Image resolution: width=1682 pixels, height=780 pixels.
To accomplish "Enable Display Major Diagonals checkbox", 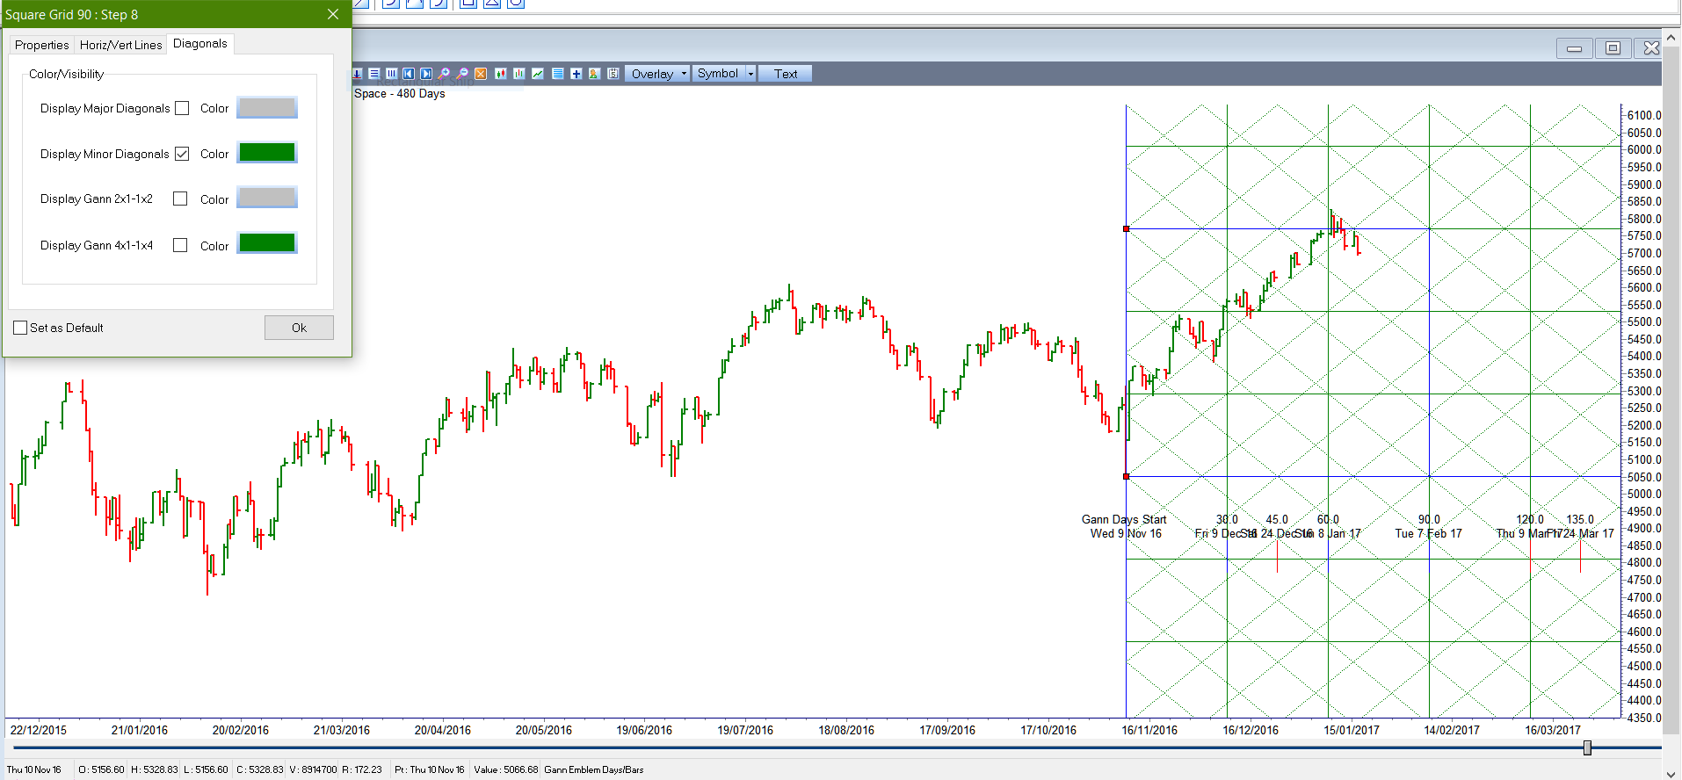I will point(182,108).
